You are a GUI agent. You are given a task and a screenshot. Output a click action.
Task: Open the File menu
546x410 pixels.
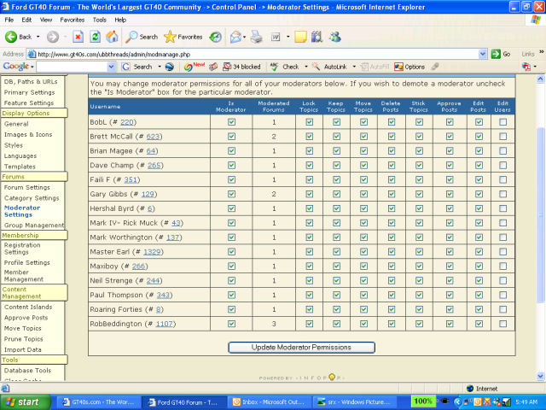click(x=9, y=20)
